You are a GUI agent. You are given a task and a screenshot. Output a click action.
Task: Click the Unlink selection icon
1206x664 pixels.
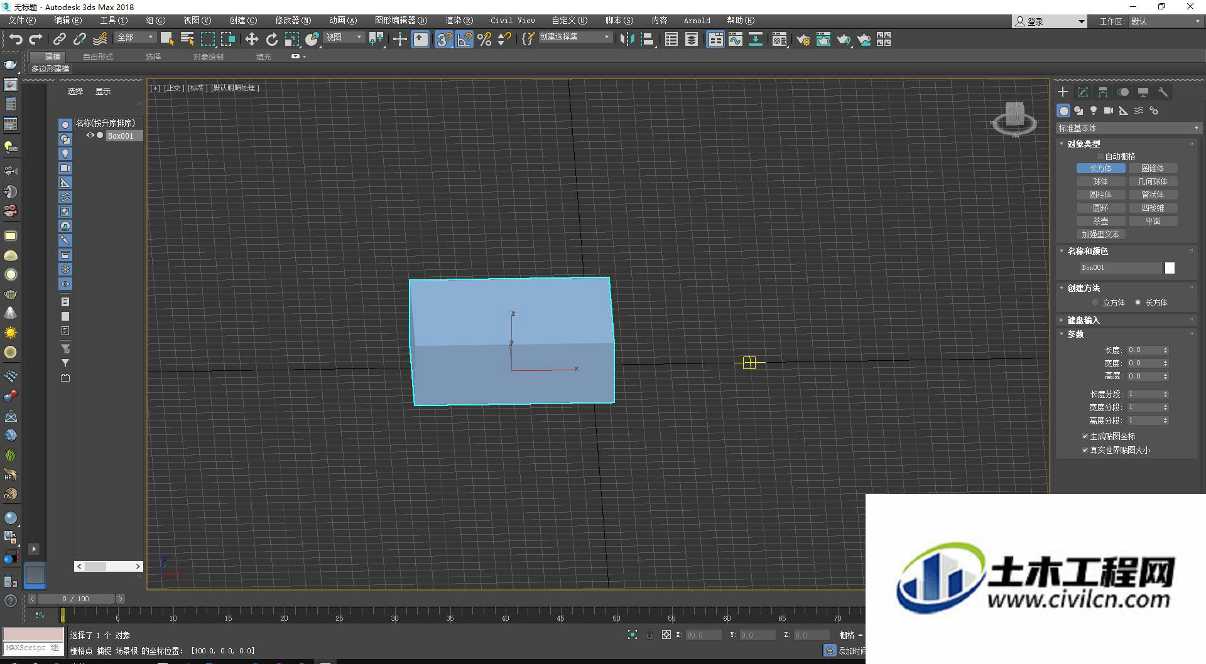click(80, 40)
